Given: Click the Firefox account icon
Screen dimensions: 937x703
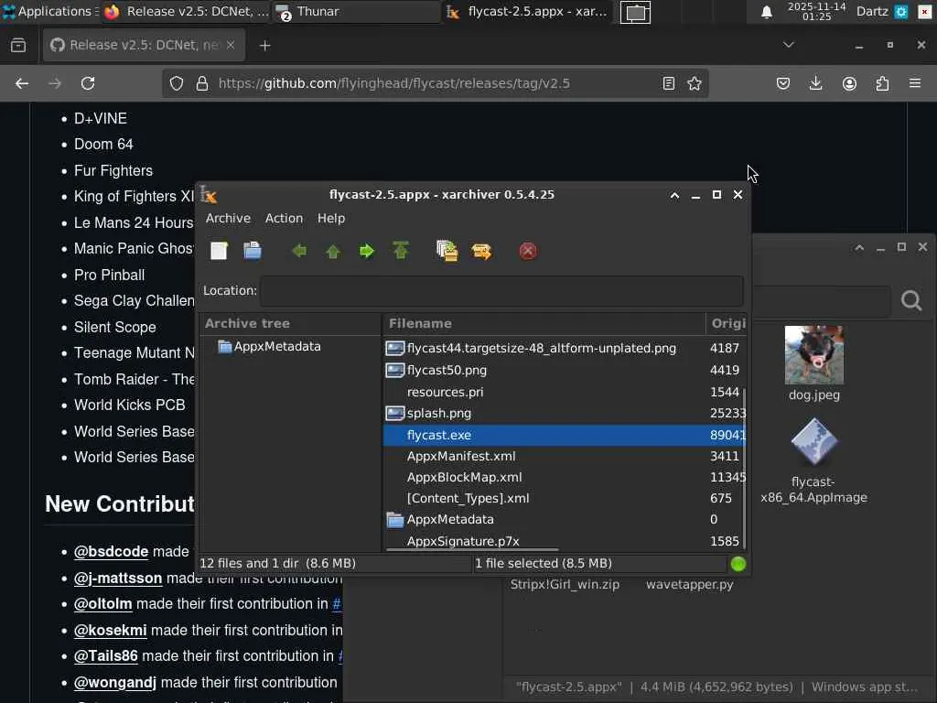Looking at the screenshot, I should [x=849, y=83].
